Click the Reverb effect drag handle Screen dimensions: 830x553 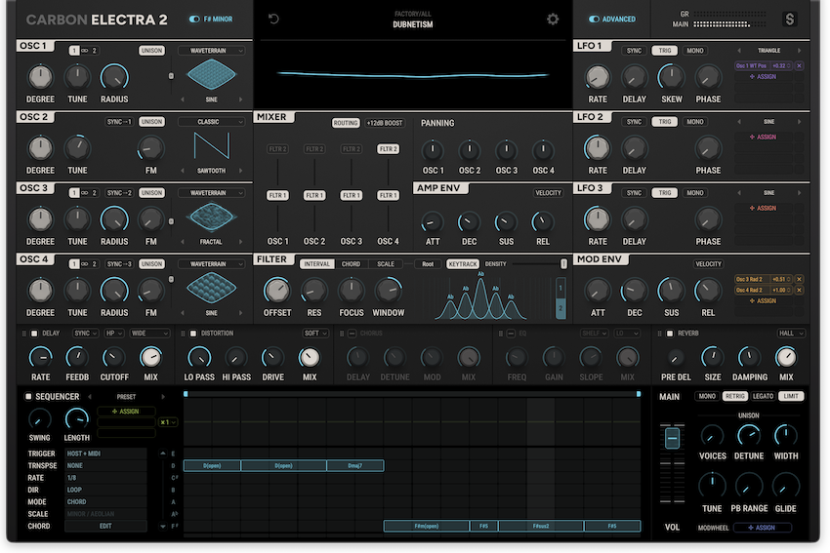[659, 334]
